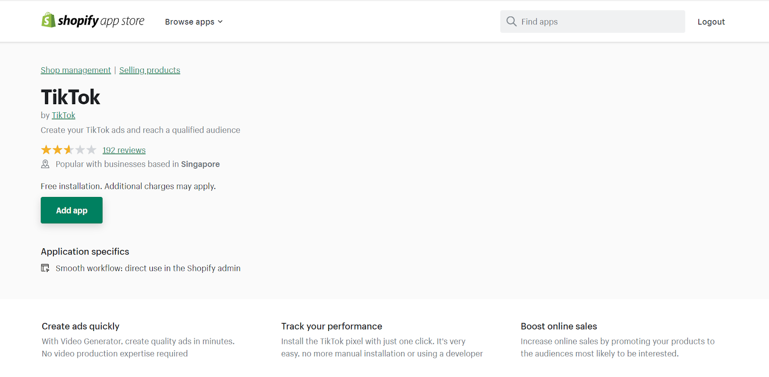Click the Add app button
Image resolution: width=769 pixels, height=377 pixels.
coord(72,210)
